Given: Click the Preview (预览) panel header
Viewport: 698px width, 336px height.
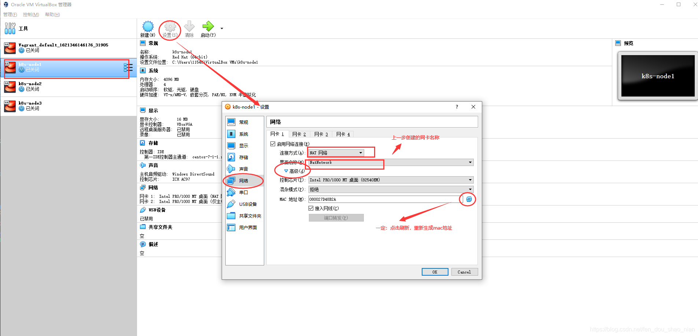Looking at the screenshot, I should click(628, 43).
